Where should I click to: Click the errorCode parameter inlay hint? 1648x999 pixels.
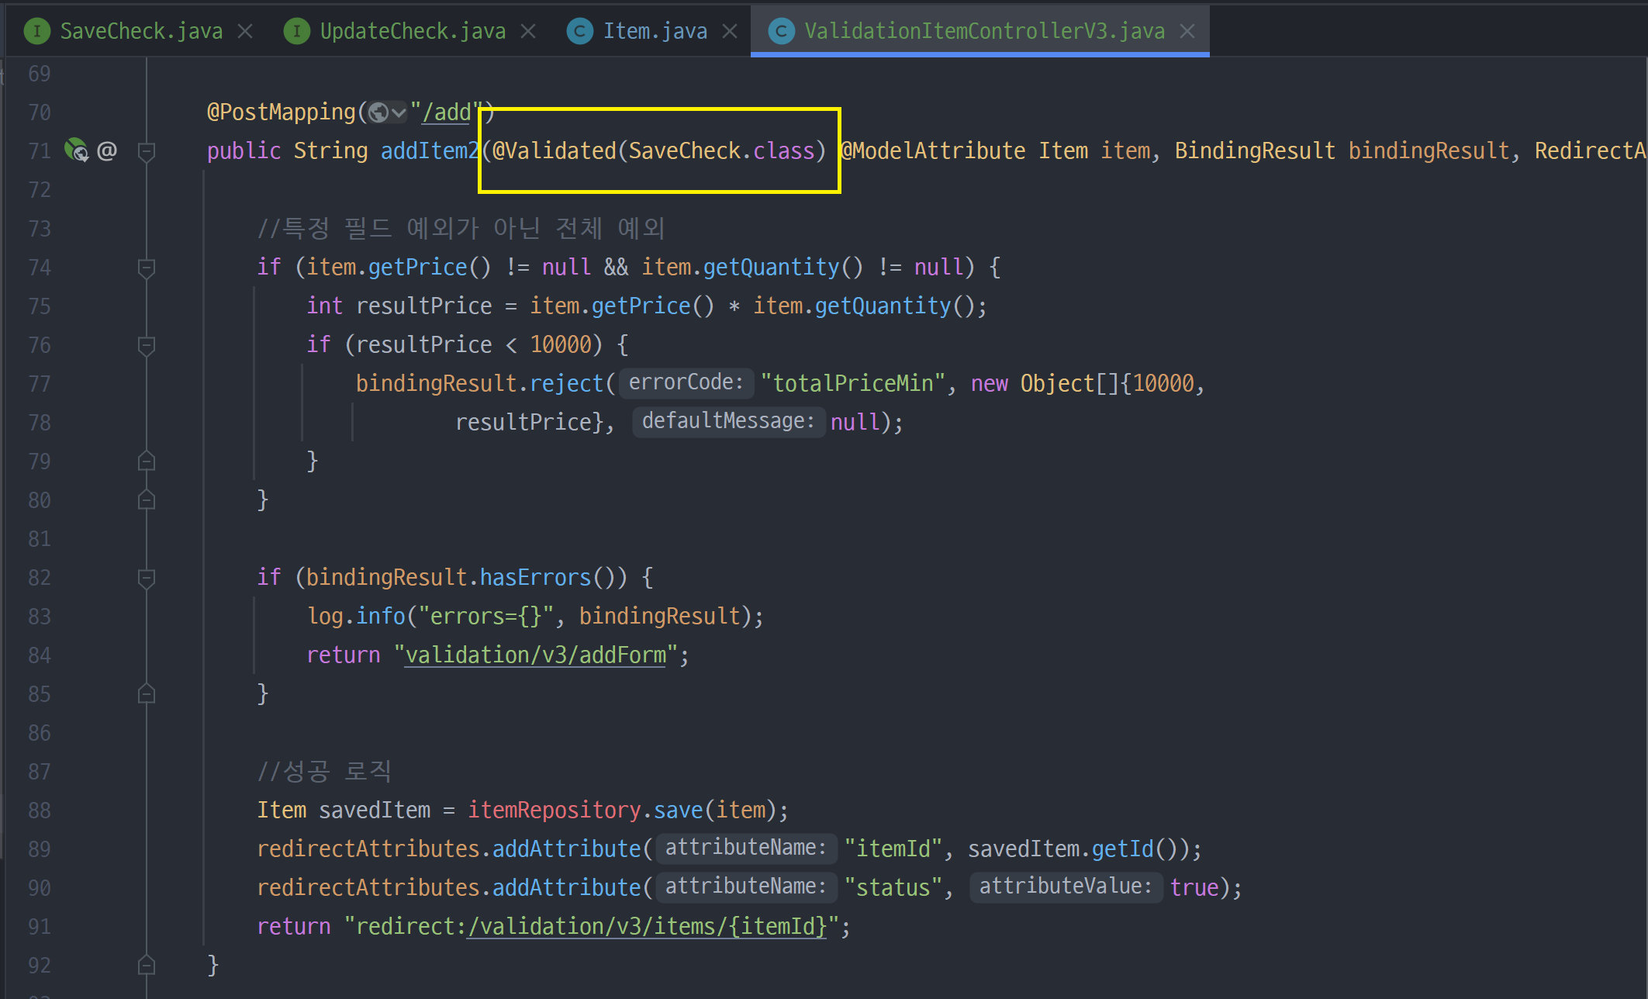[x=686, y=382]
